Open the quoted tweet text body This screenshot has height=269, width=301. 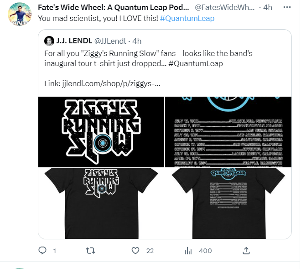coord(148,58)
